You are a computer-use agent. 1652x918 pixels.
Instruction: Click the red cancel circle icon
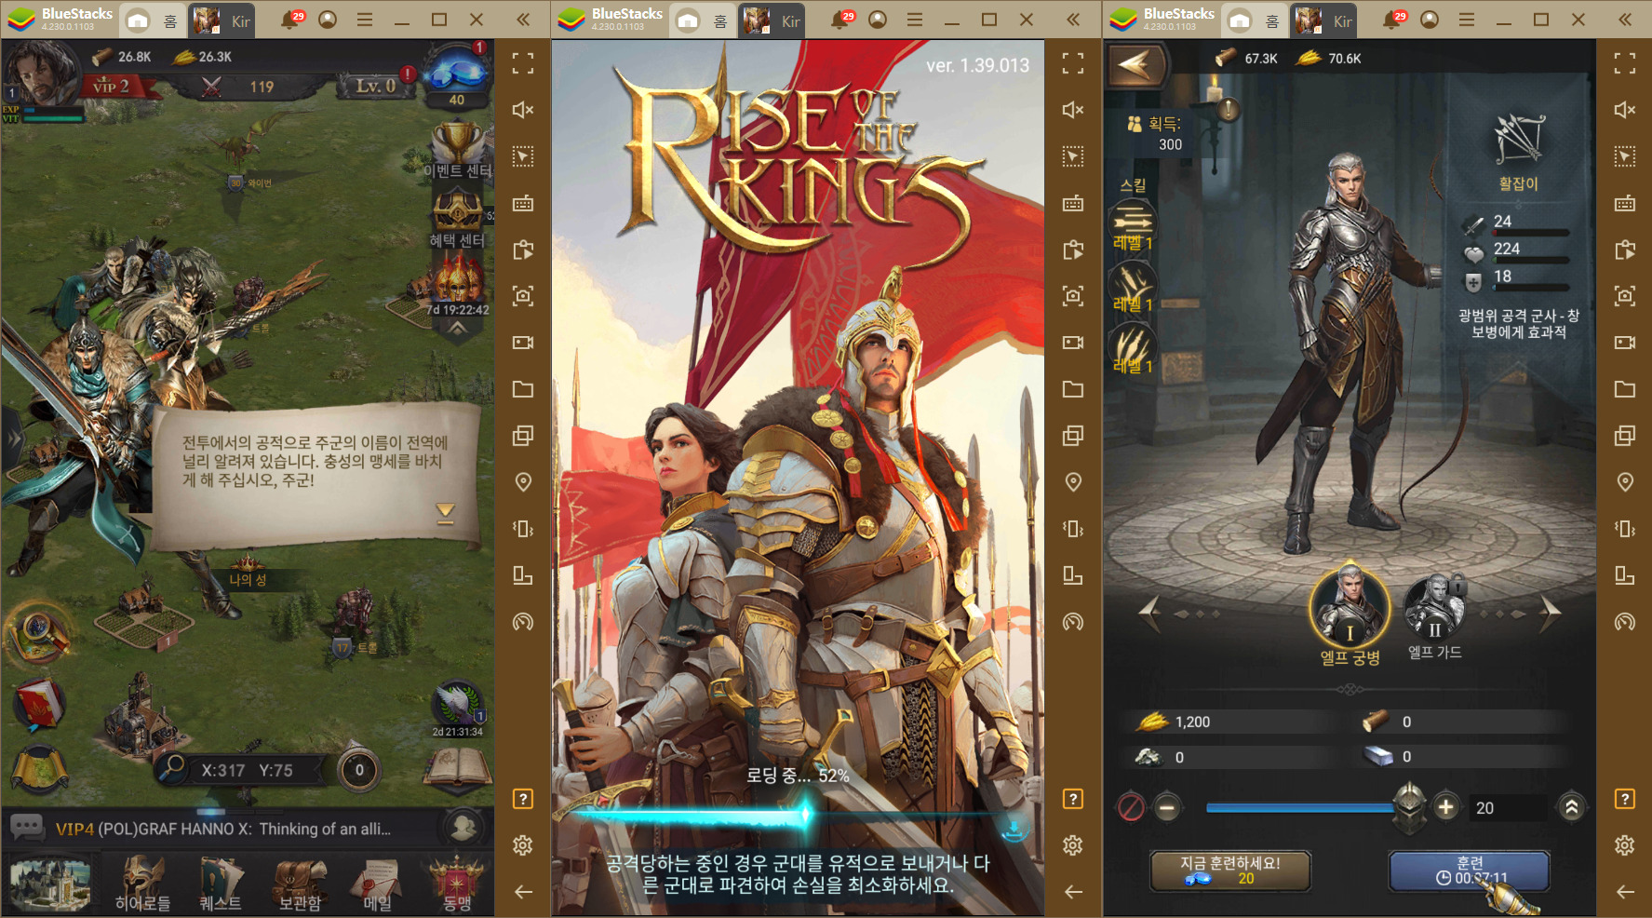(x=1131, y=807)
